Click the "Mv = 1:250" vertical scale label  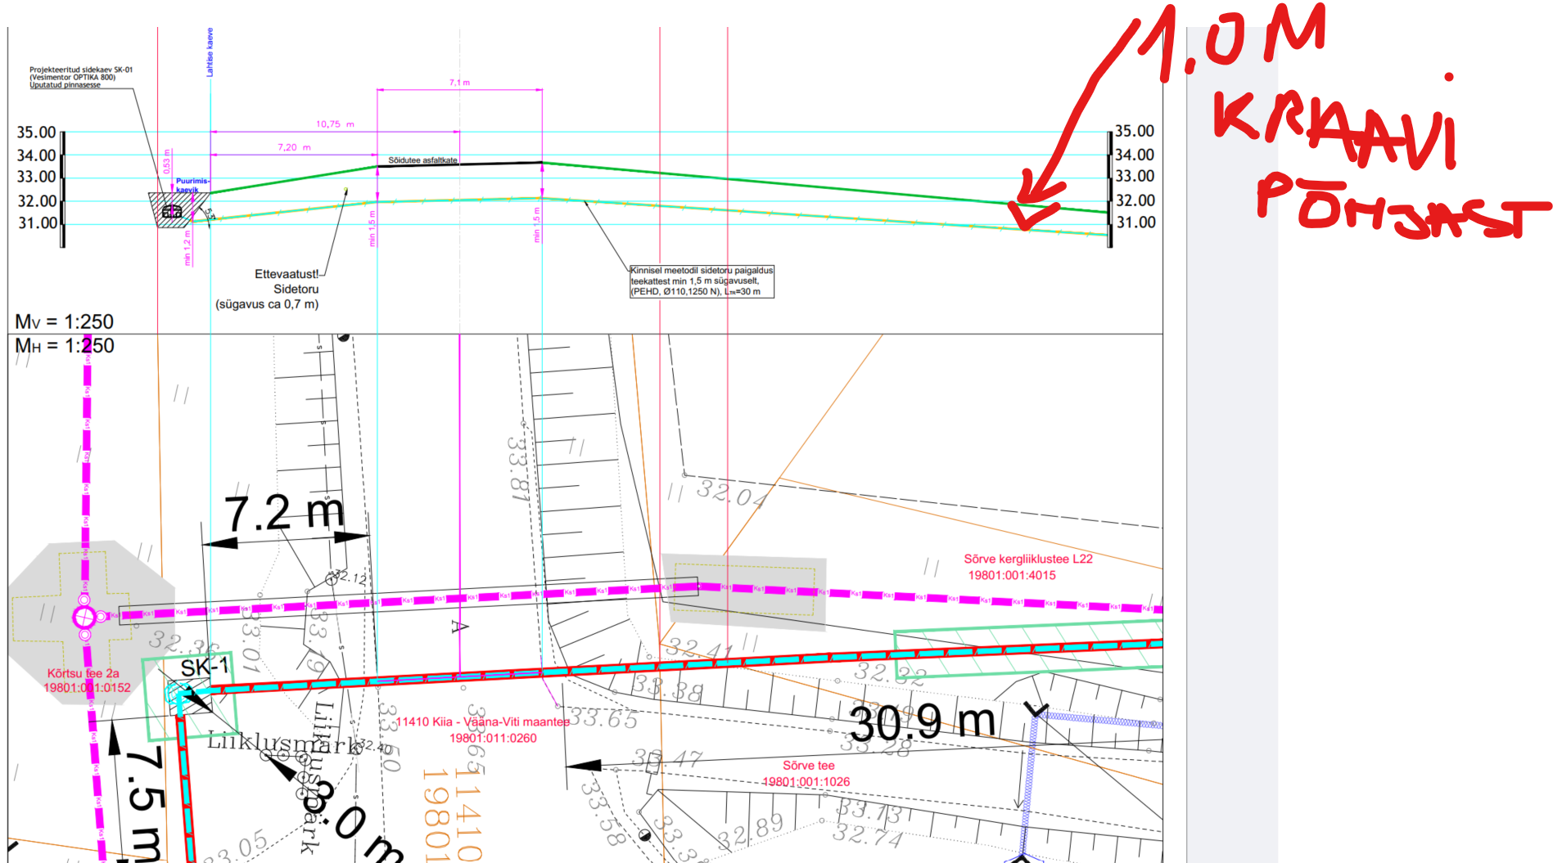64,321
